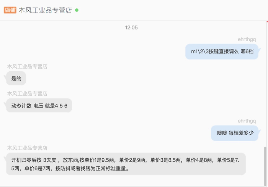Click the ehrthgq username above 噢噢 message
Viewport: 268px width, 187px height.
[247, 121]
